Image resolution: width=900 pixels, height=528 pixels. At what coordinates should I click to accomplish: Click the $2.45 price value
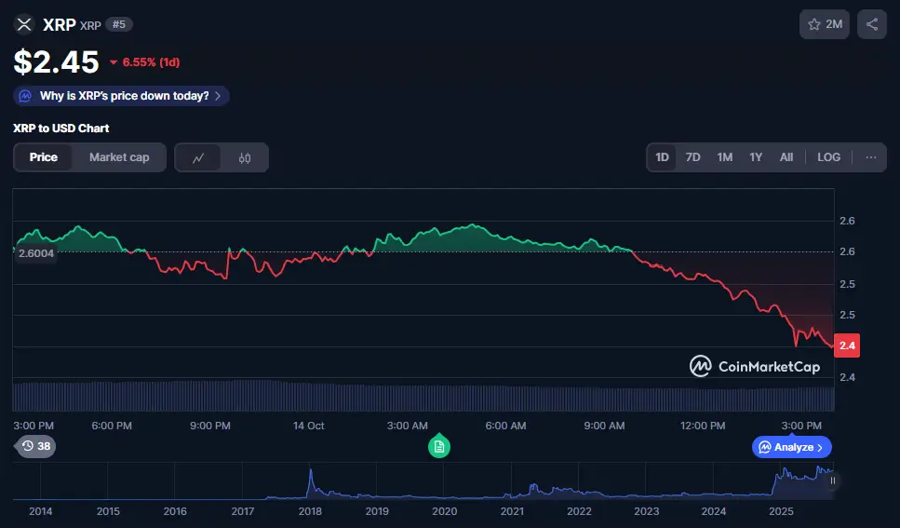click(56, 61)
